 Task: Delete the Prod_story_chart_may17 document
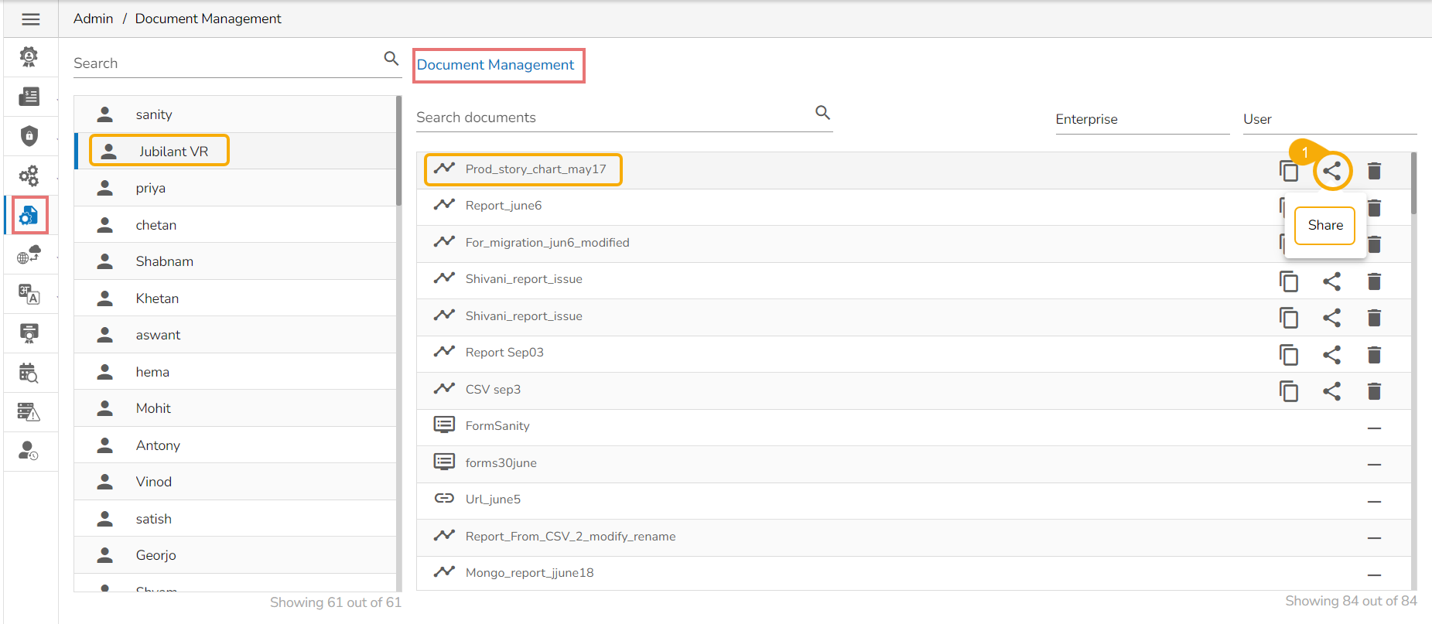1374,171
